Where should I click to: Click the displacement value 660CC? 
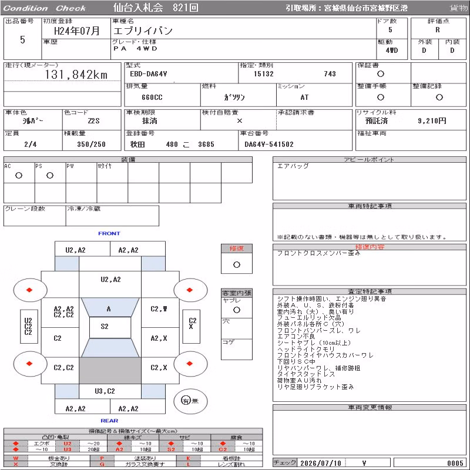[x=152, y=98]
